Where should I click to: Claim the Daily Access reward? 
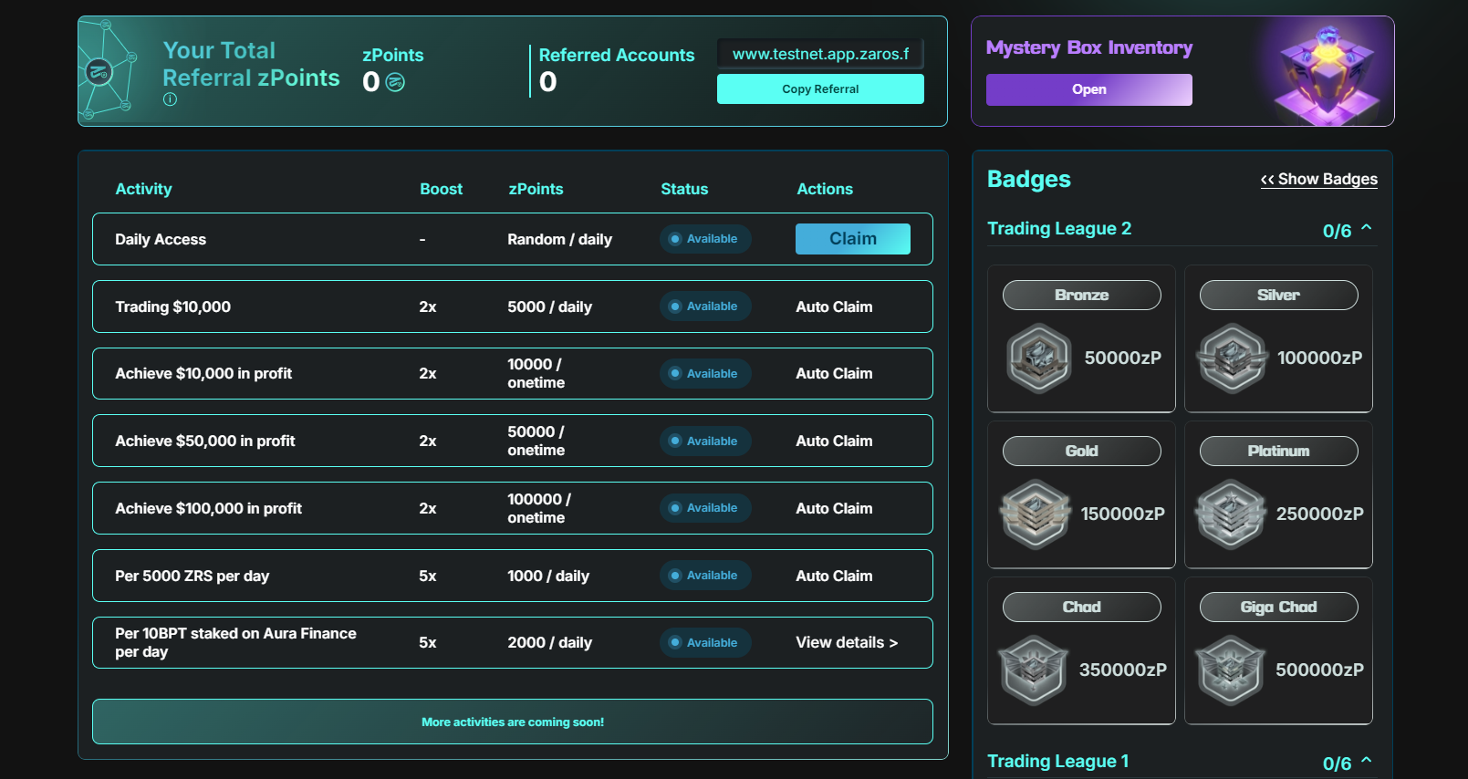pos(852,239)
